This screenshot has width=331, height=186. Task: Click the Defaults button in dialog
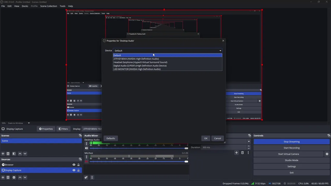(111, 138)
